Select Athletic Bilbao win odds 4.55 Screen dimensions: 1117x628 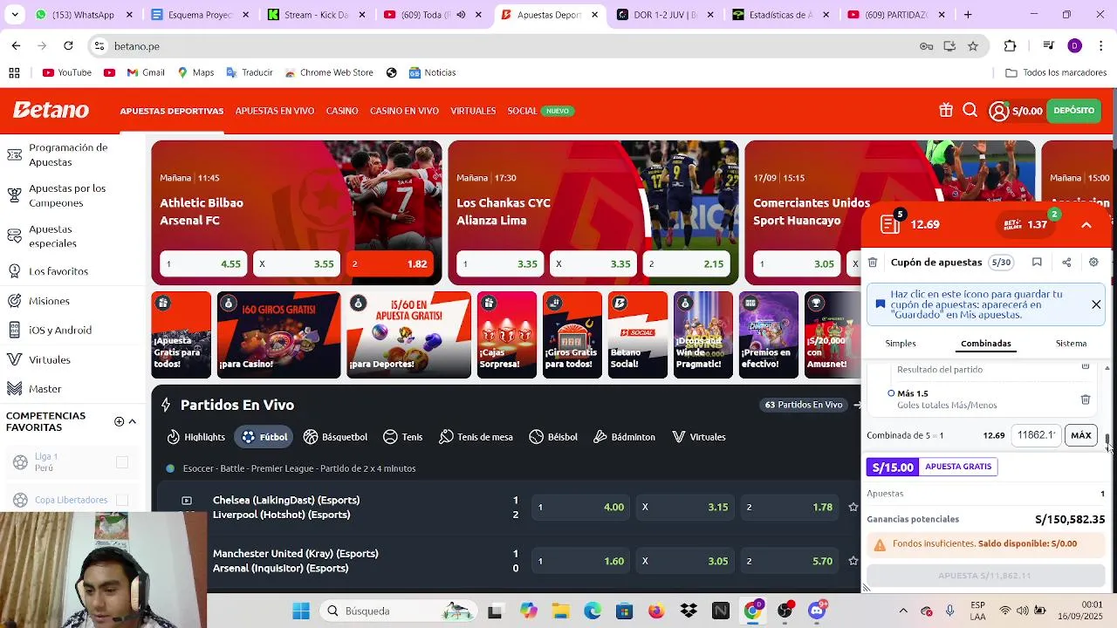coord(203,263)
